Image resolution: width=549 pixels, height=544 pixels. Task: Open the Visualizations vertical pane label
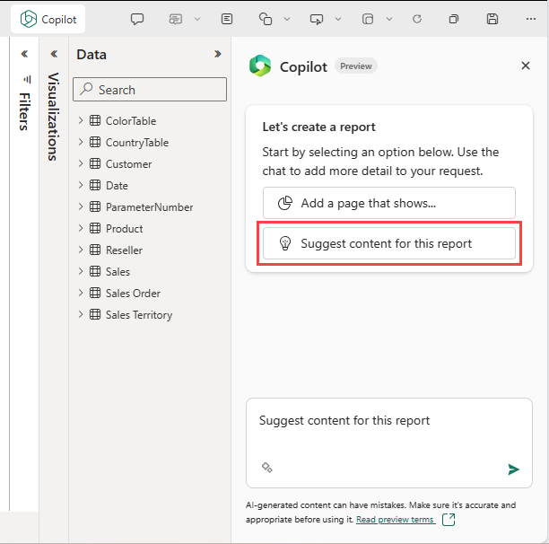click(x=53, y=117)
